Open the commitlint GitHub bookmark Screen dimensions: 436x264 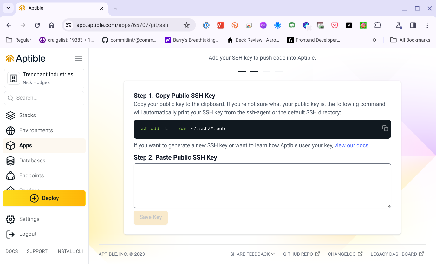[129, 40]
